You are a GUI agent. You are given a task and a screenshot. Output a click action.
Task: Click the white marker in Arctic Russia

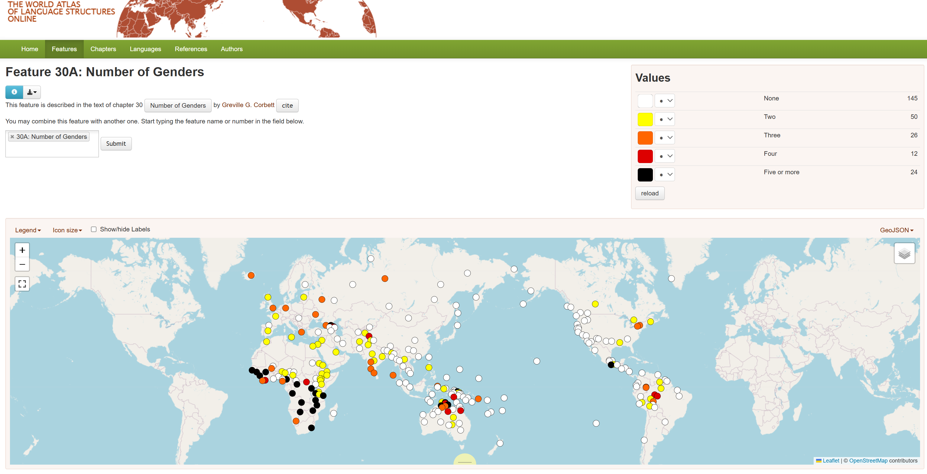(371, 259)
